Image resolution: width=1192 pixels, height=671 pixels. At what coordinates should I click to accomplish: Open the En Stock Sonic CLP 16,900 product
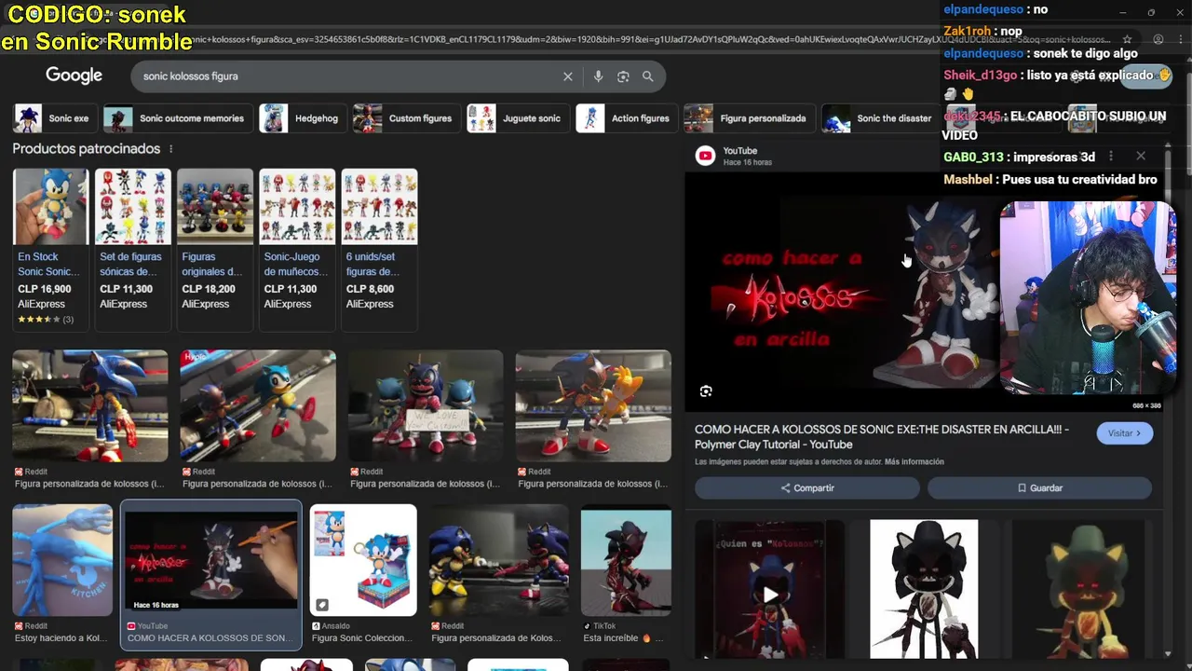tap(50, 250)
